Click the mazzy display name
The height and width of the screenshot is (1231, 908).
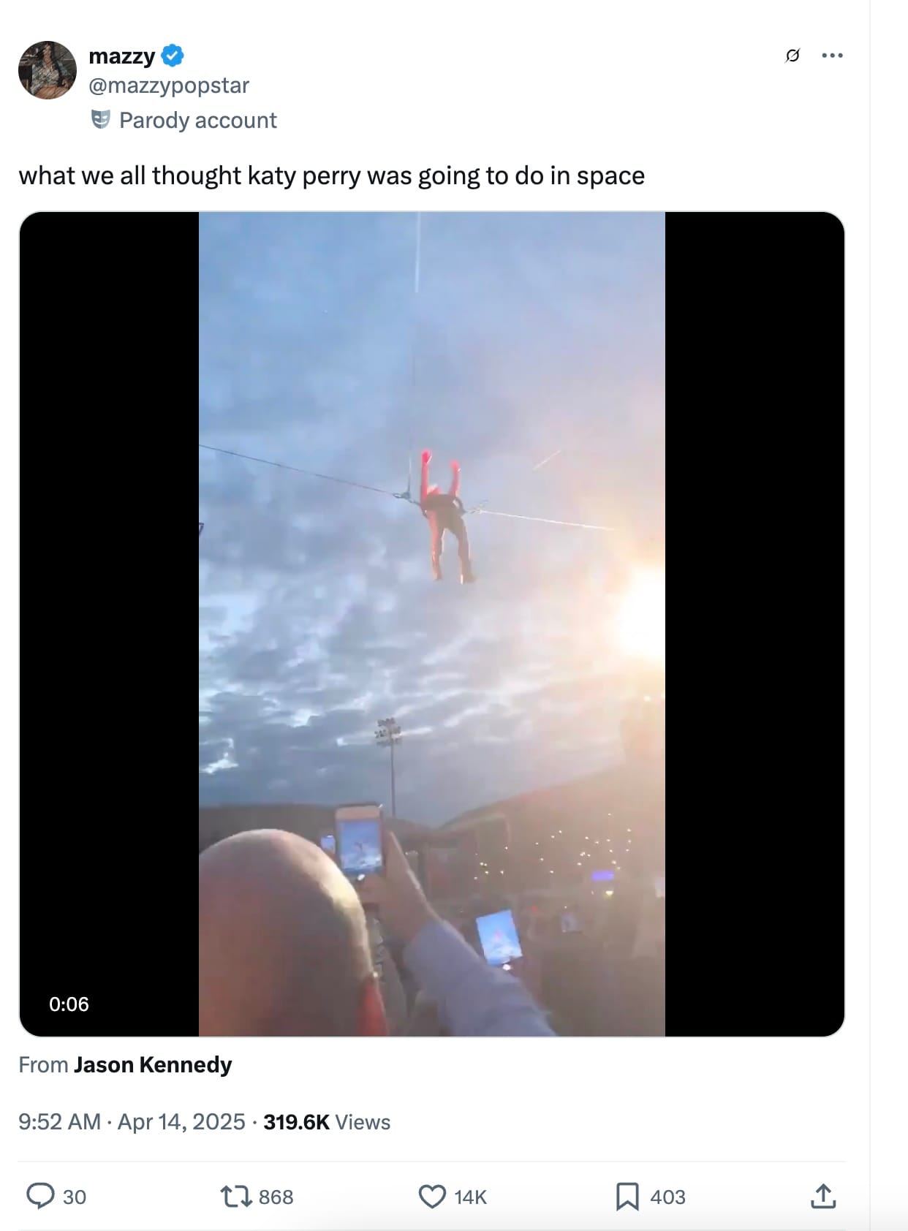[x=121, y=56]
